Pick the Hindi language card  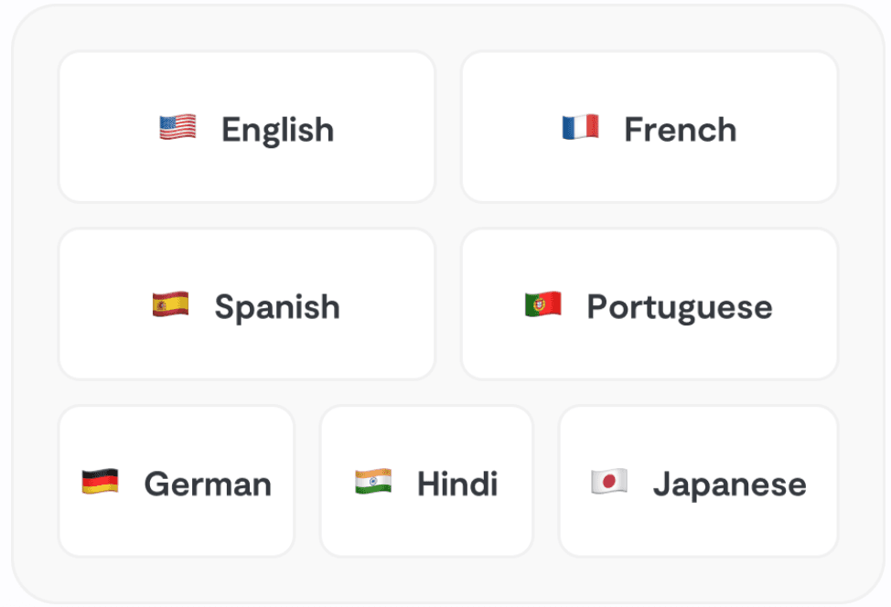(x=427, y=481)
